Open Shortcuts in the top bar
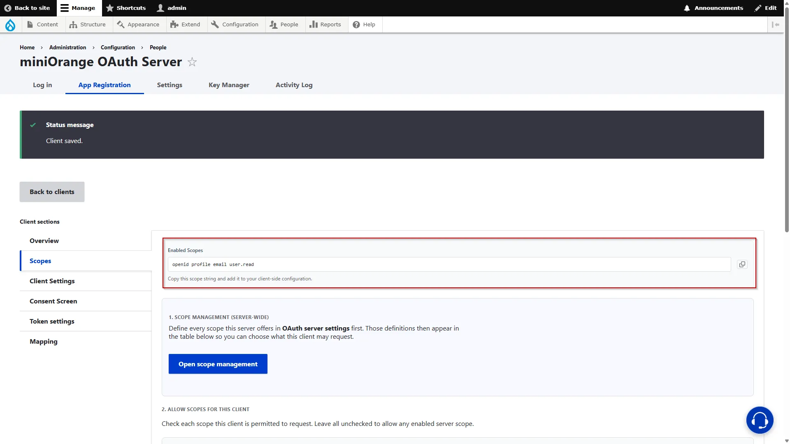Screen dimensions: 790x444 point(126,8)
